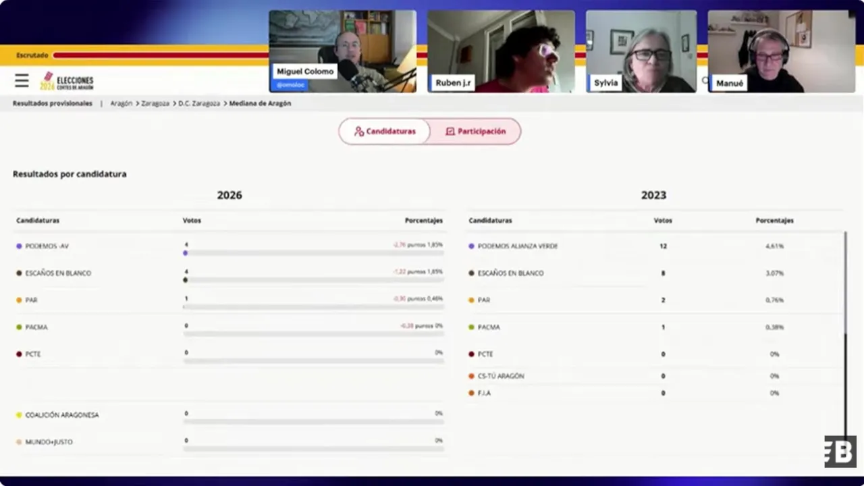Viewport: 864px width, 486px height.
Task: Click Candidaturas header in 2023 table
Action: pyautogui.click(x=490, y=221)
